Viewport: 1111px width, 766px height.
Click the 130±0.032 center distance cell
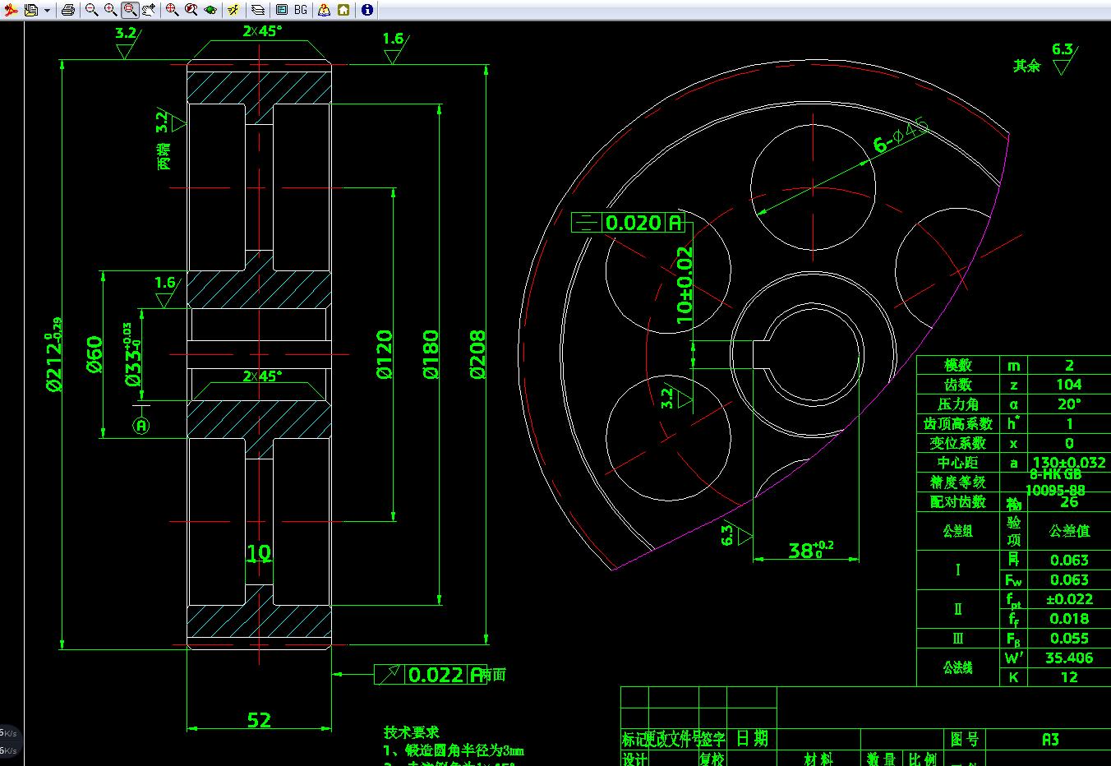click(x=1068, y=462)
